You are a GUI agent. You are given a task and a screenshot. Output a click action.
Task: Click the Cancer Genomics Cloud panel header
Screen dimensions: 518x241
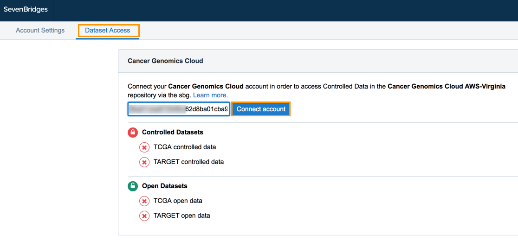tap(165, 61)
